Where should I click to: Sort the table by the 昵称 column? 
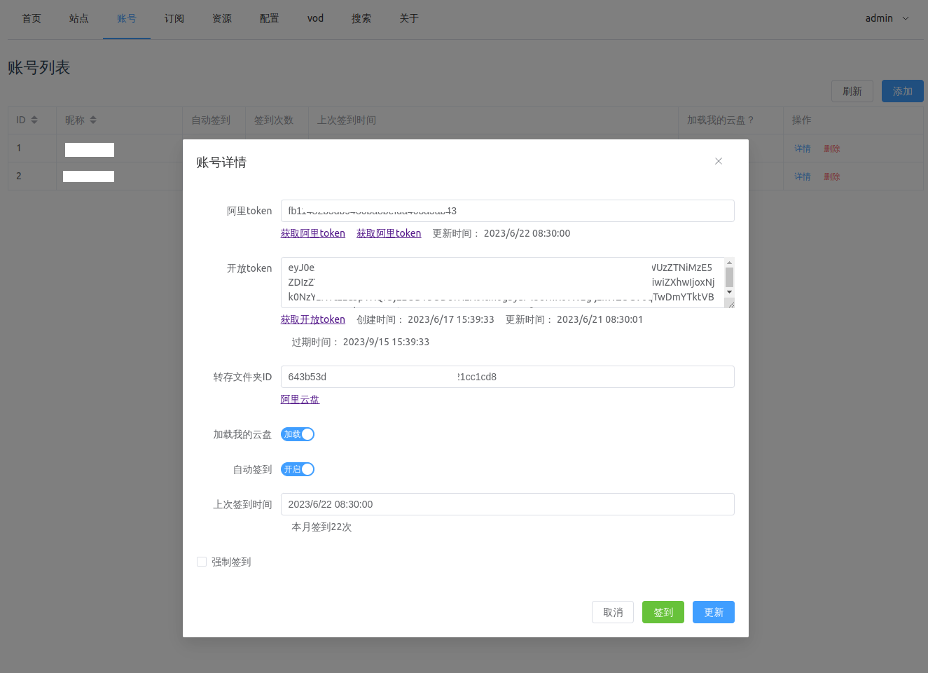pyautogui.click(x=93, y=120)
